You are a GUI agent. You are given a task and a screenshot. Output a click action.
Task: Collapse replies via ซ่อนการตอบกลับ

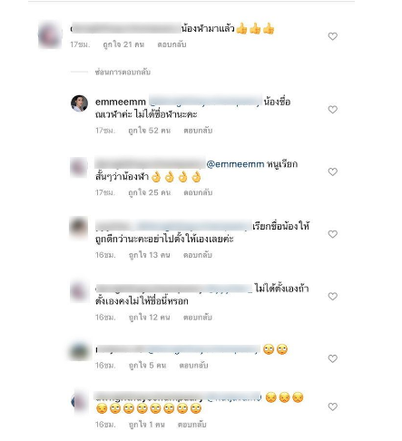123,72
